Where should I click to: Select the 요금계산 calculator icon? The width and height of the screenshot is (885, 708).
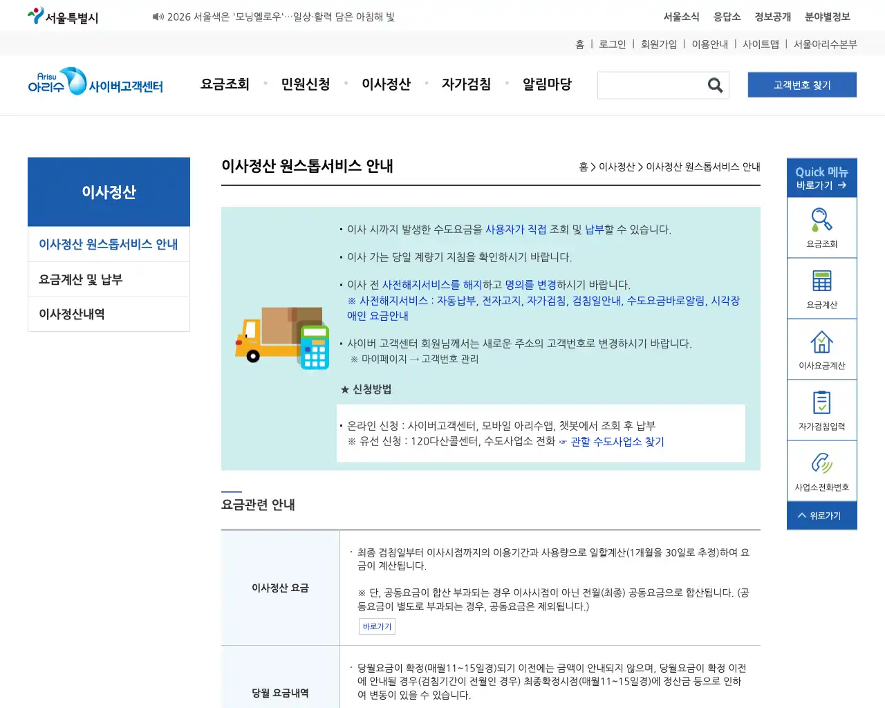click(x=821, y=282)
